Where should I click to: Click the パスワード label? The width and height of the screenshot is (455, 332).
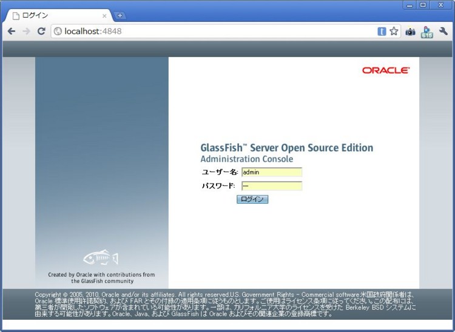point(218,186)
